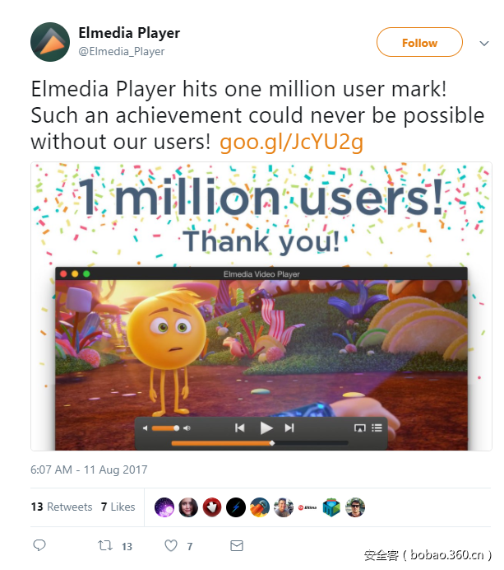The height and width of the screenshot is (570, 504).
Task: View the 13 Retweets list
Action: pos(62,507)
